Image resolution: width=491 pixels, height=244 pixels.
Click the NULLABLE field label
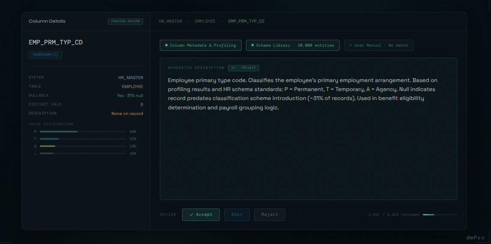point(39,95)
